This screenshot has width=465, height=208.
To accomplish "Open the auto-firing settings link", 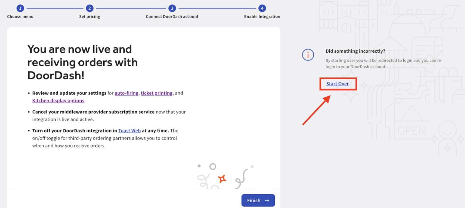I will [126, 93].
